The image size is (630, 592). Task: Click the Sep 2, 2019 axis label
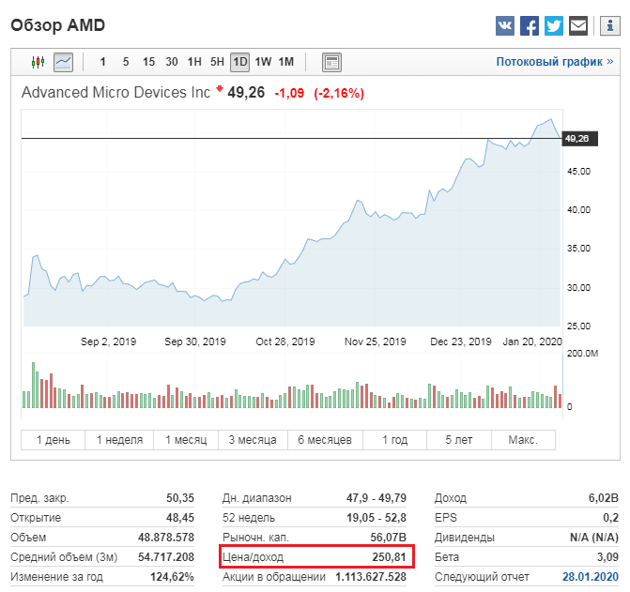(x=109, y=342)
